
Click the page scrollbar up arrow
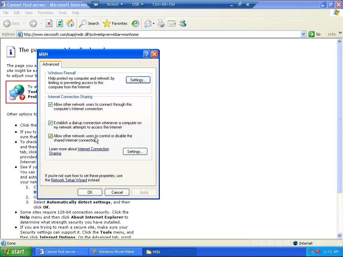[340, 41]
